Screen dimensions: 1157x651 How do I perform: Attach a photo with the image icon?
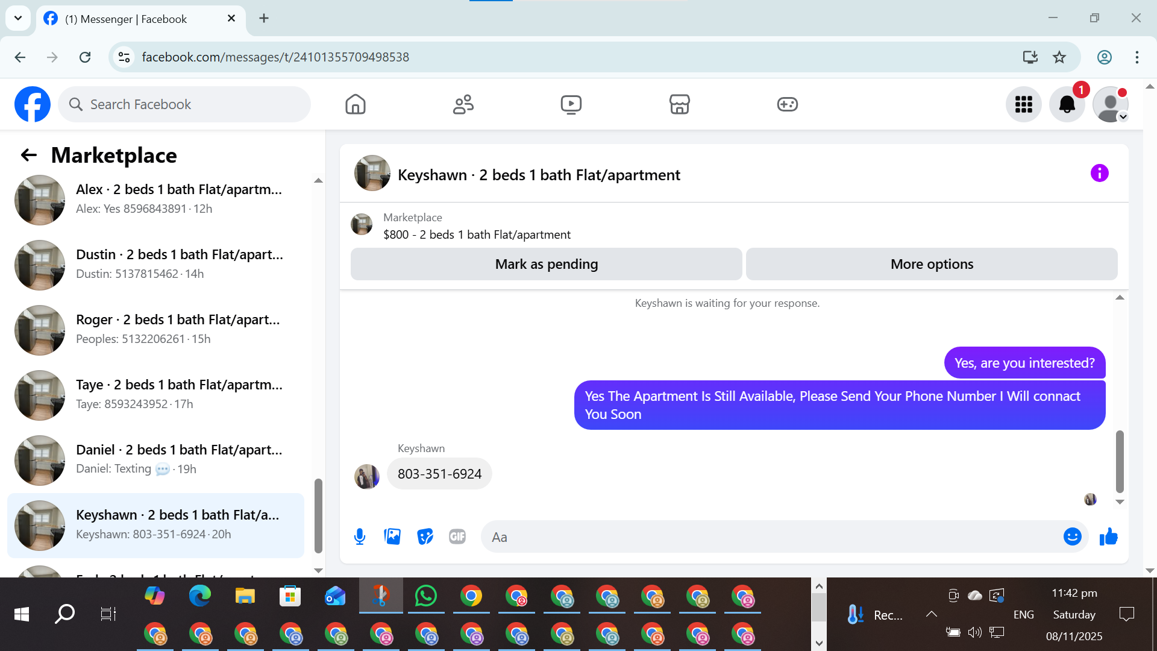pyautogui.click(x=392, y=536)
